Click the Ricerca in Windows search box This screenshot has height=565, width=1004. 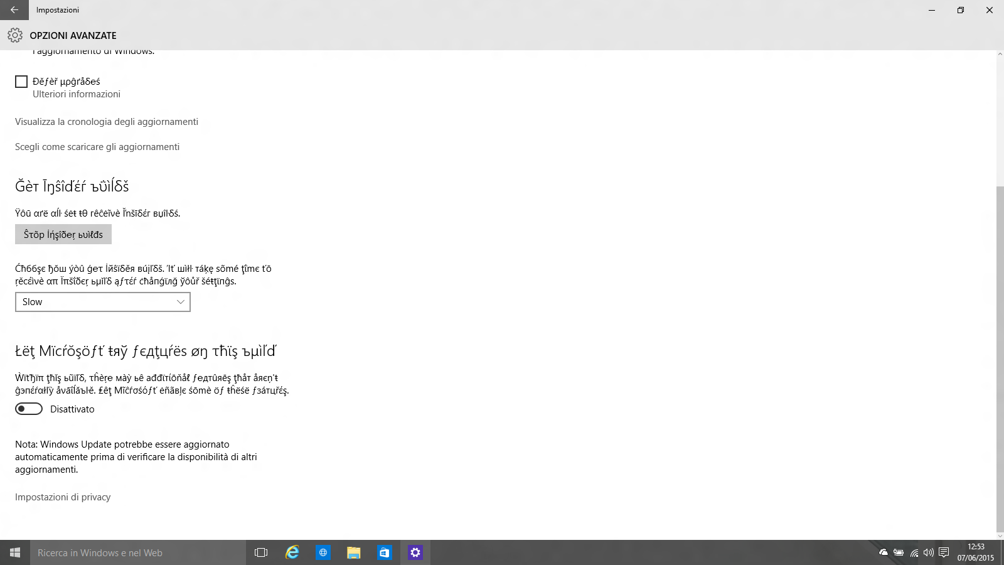[138, 552]
